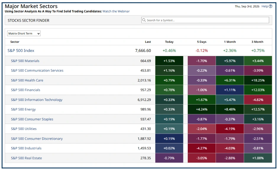Screen dimensions: 278x170
Task: Click Information Technology 5 Days cell +1.67%
Action: (x=202, y=100)
